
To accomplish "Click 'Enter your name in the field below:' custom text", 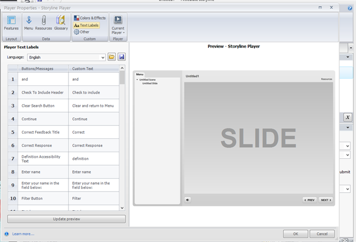I will pyautogui.click(x=94, y=185).
